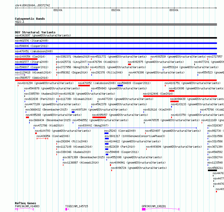The height and width of the screenshot is (212, 224).
Task: Click the chr4:89026064..89372742 coordinate label
Action: click(32, 6)
